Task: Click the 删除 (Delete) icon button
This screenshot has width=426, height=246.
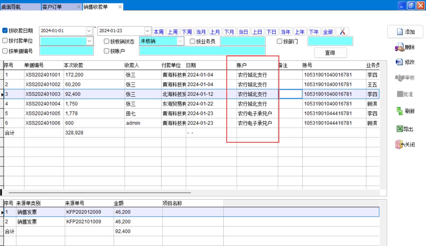Action: pyautogui.click(x=399, y=47)
